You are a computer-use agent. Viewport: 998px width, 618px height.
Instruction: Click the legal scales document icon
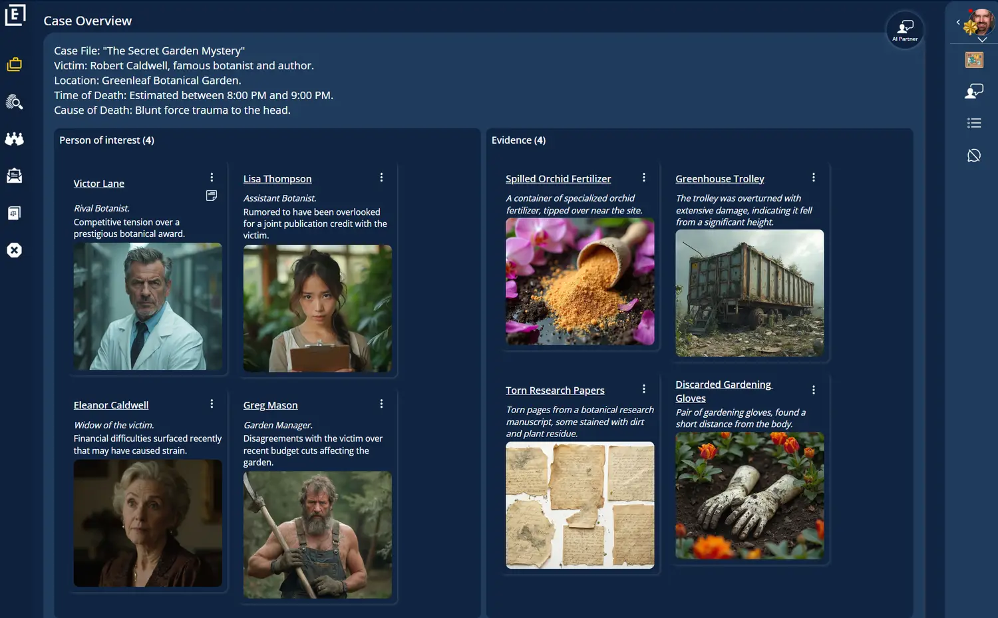pos(14,213)
